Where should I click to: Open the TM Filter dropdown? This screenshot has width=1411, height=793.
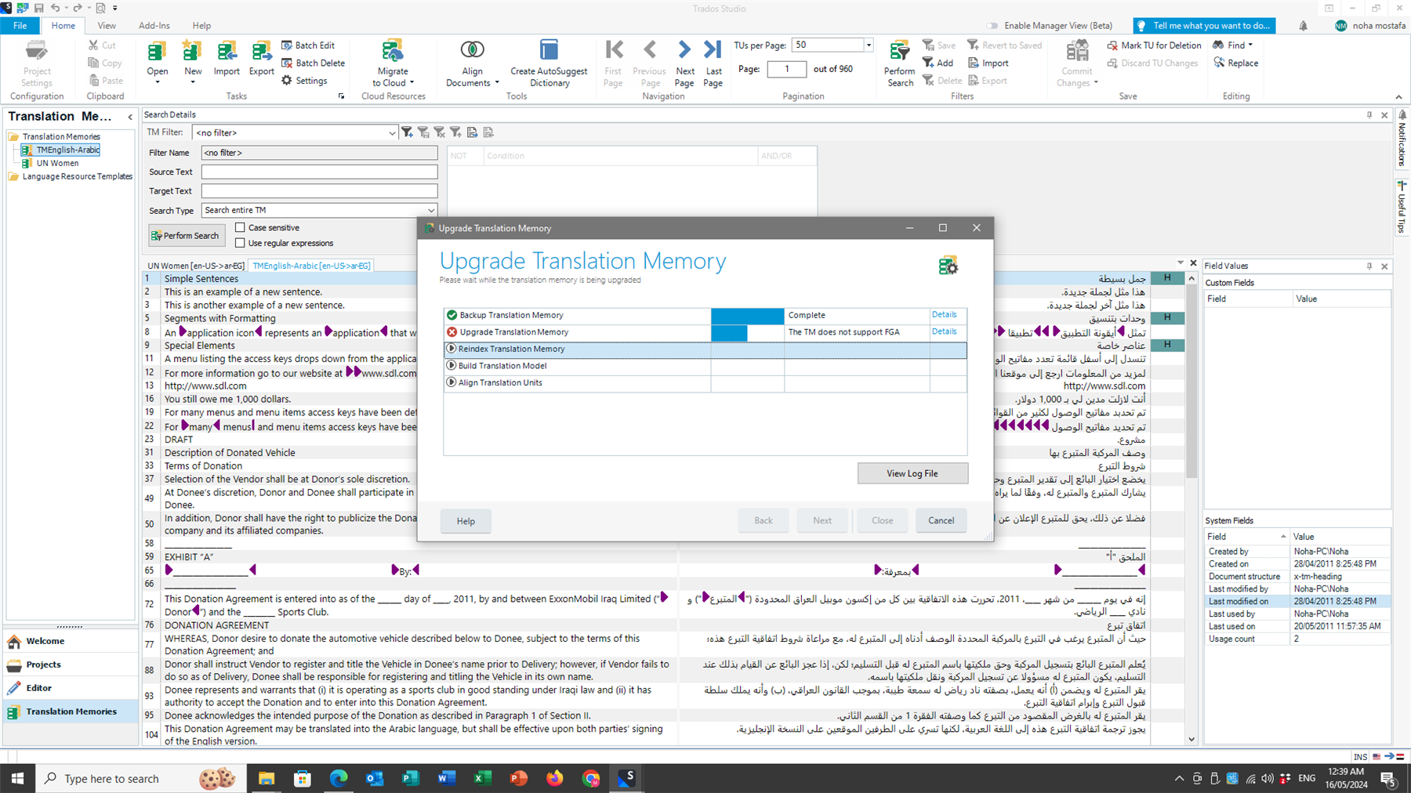coord(392,133)
